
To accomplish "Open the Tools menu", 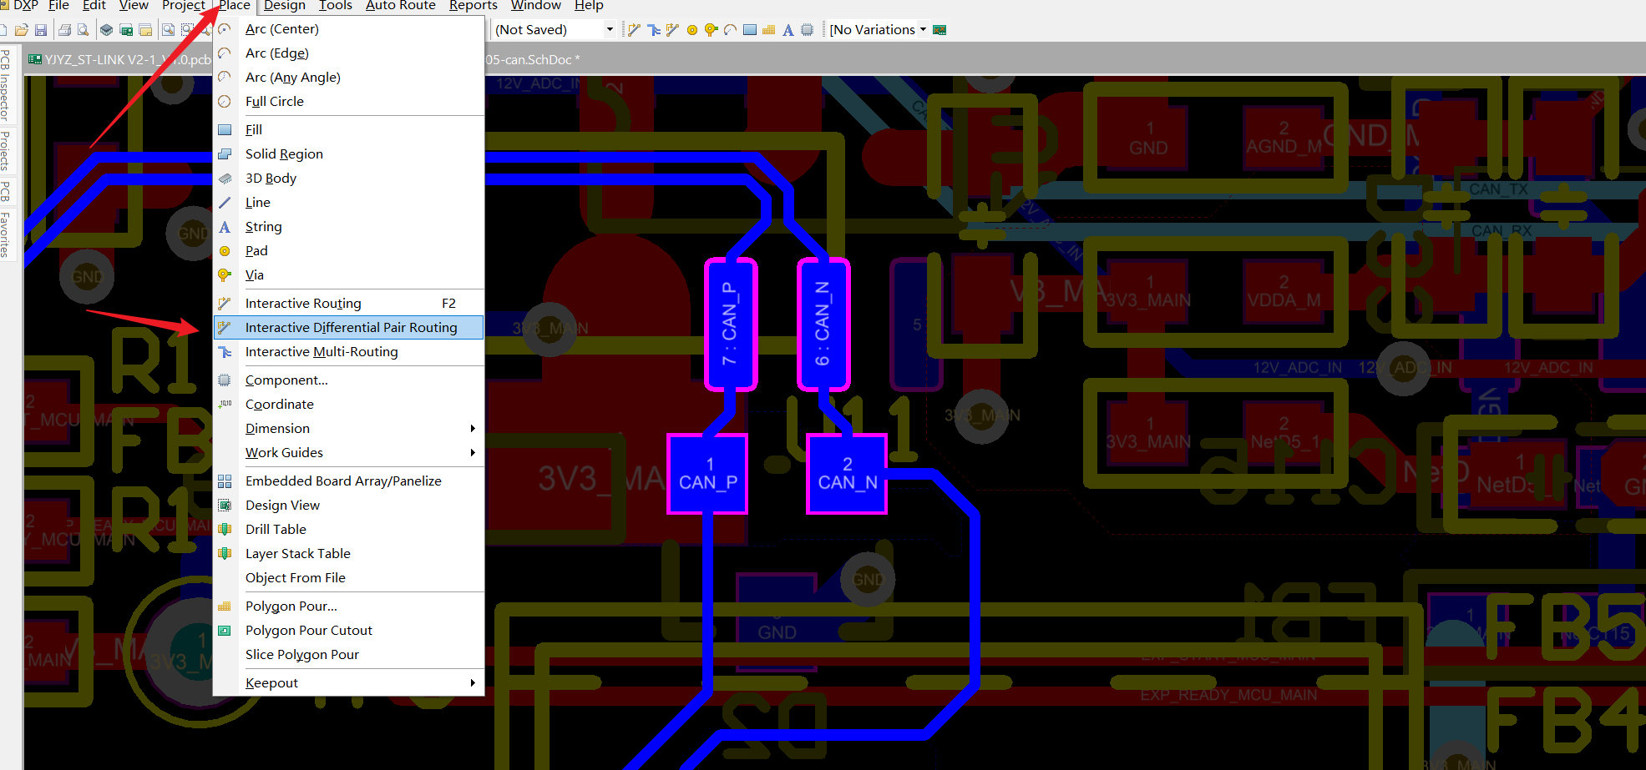I will pyautogui.click(x=336, y=6).
